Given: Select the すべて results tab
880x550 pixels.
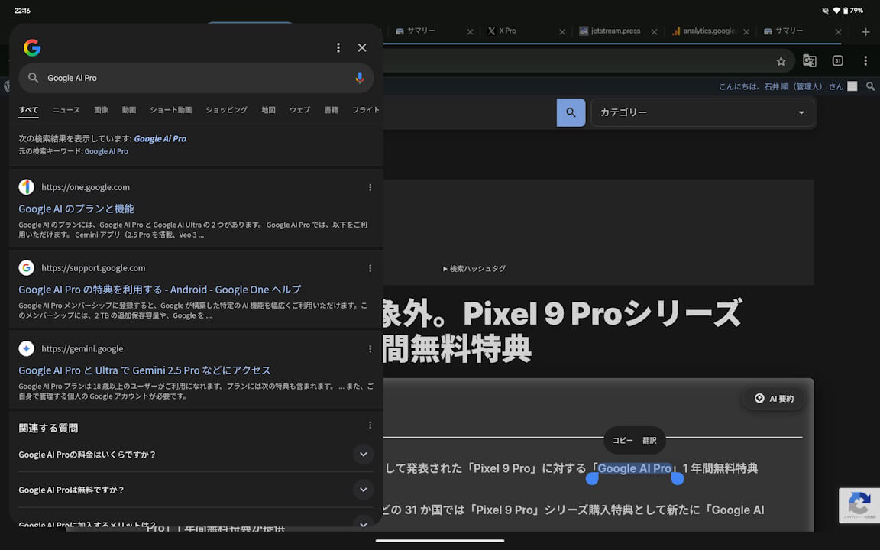Looking at the screenshot, I should (x=28, y=110).
